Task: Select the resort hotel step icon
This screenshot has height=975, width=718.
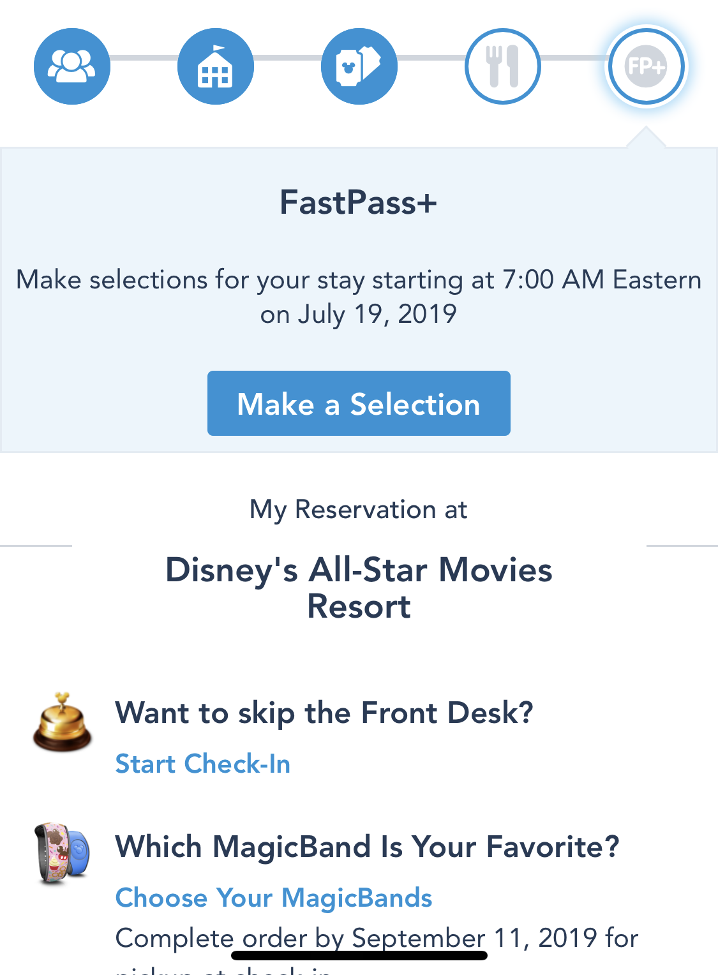Action: (216, 66)
